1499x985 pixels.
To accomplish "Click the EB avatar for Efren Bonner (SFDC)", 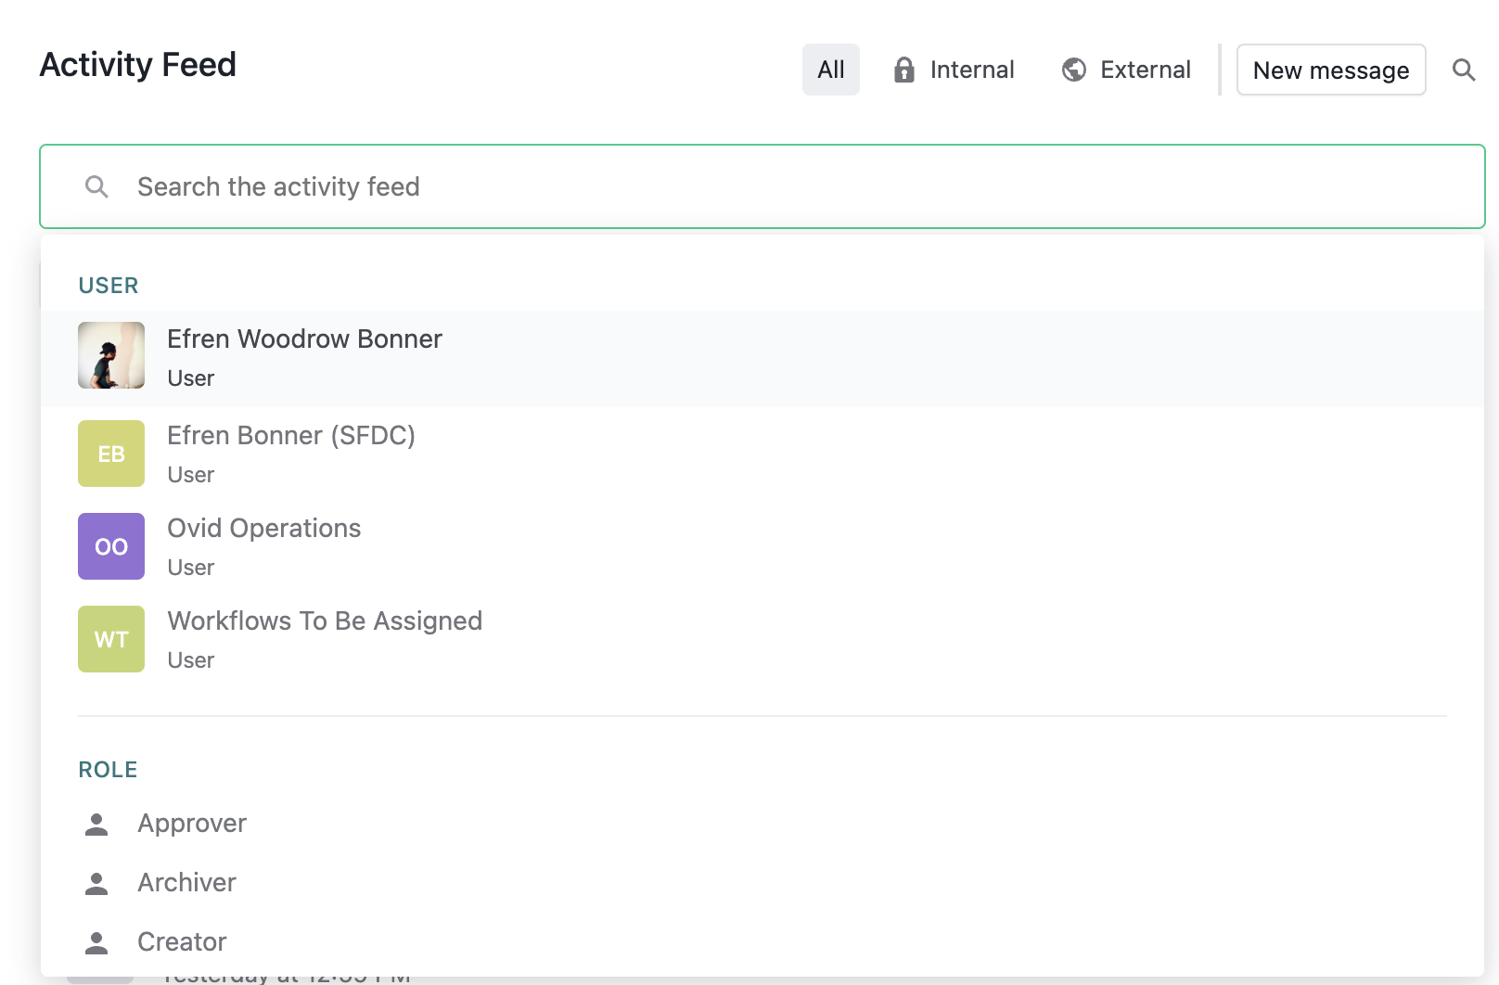I will click(110, 454).
